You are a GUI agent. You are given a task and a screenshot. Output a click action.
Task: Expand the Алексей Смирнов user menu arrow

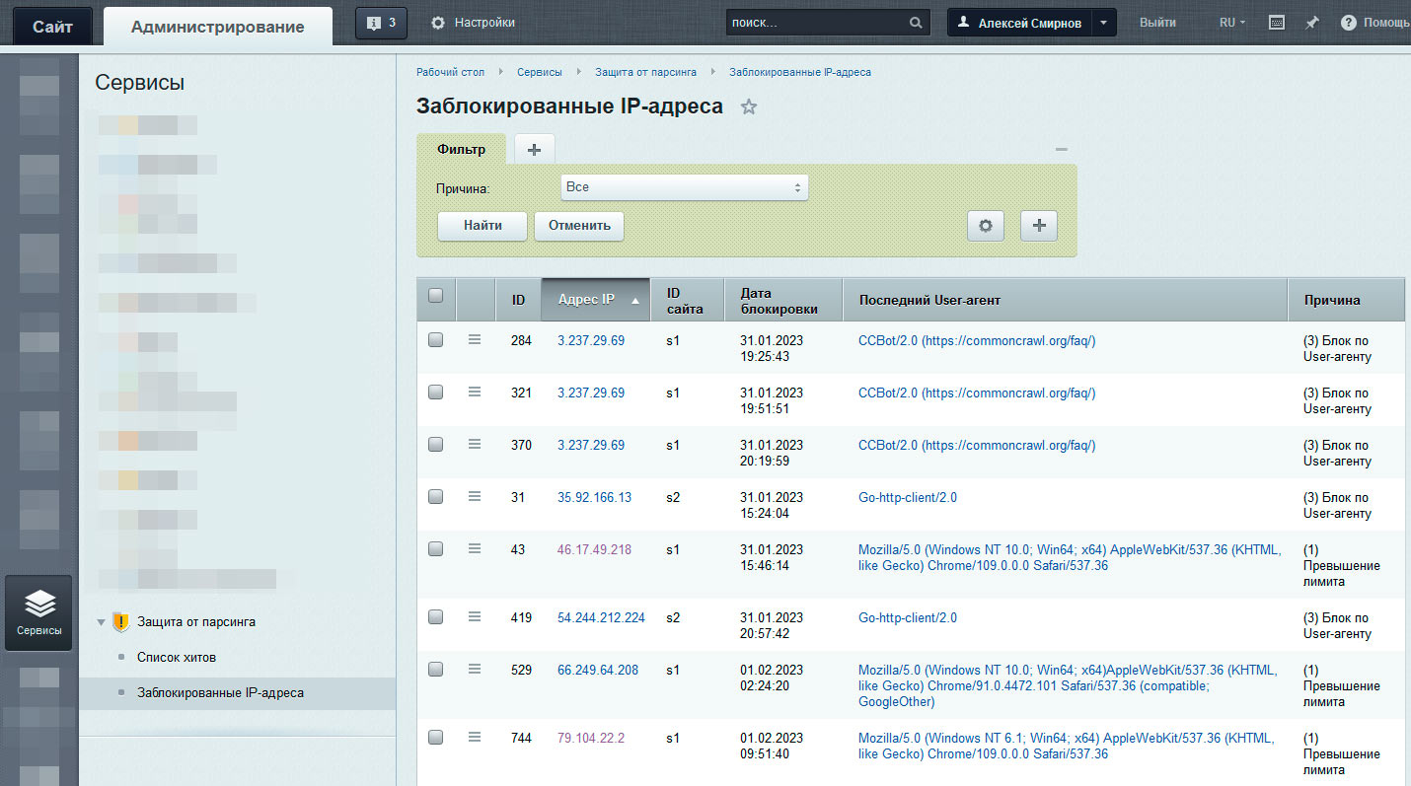coord(1104,23)
